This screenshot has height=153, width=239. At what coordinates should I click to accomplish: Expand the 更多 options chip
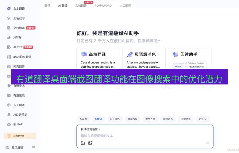pos(203,119)
